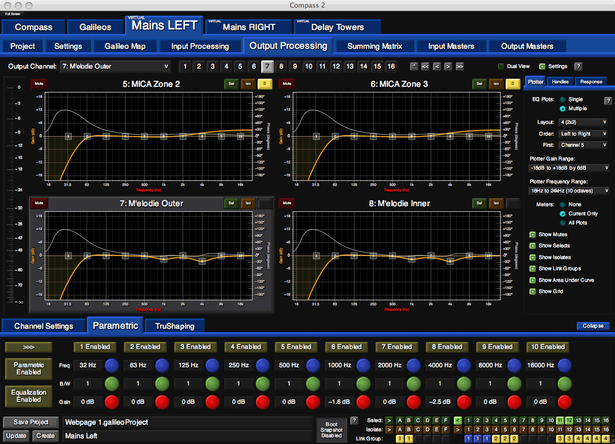The image size is (615, 444).
Task: Enable the Dual View checkbox
Action: click(x=501, y=67)
